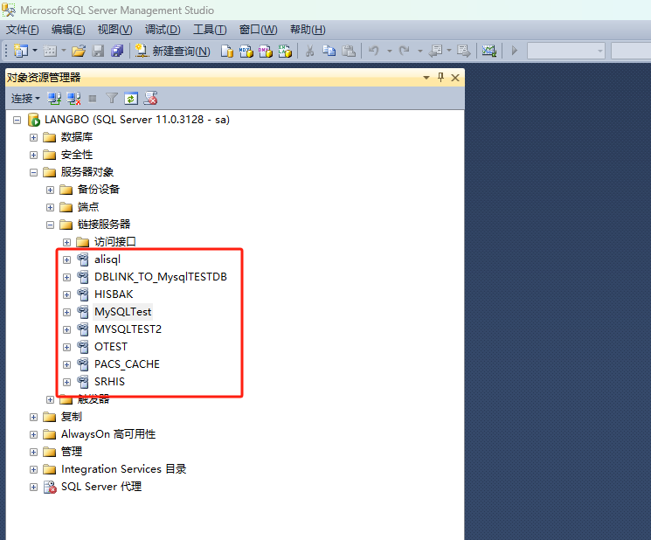Click the Save floppy disk icon
This screenshot has width=651, height=540.
(x=98, y=51)
